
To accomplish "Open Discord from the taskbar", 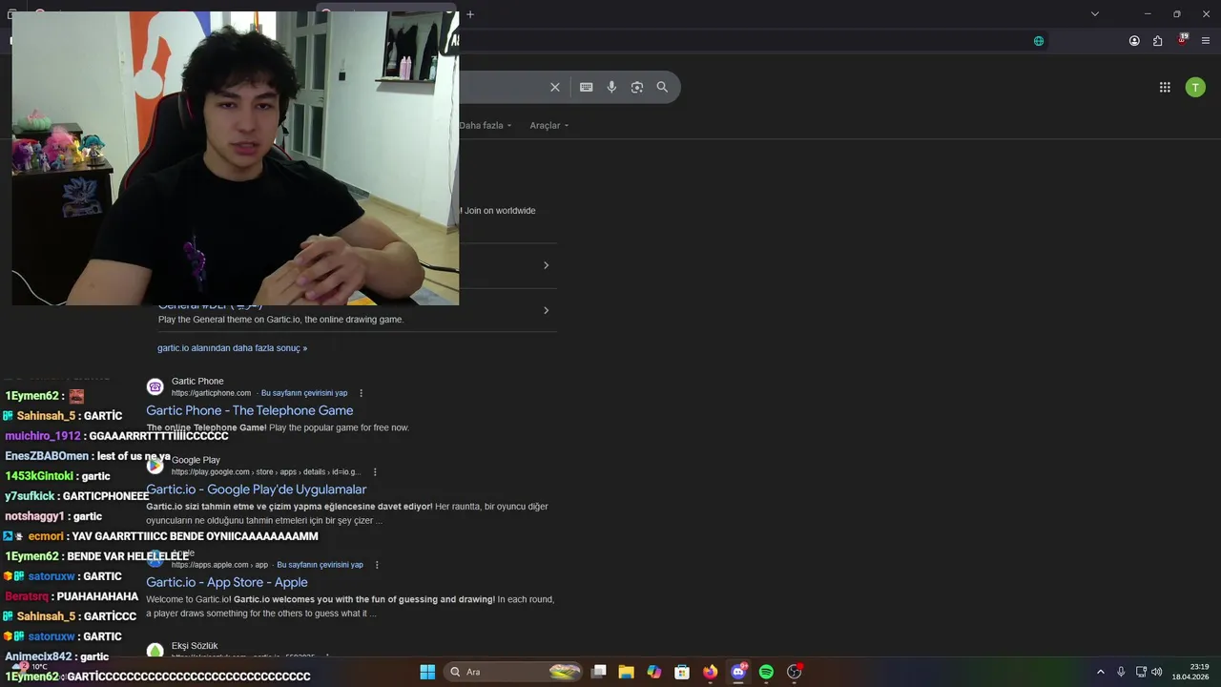I will (738, 672).
